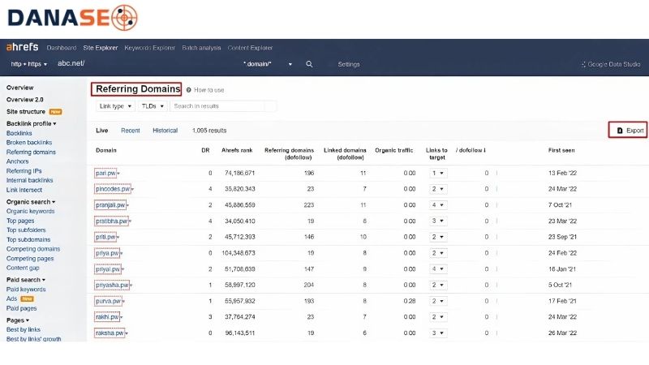Sort by the Ahrefs rank column header
Screen dimensions: 649x365
(237, 150)
